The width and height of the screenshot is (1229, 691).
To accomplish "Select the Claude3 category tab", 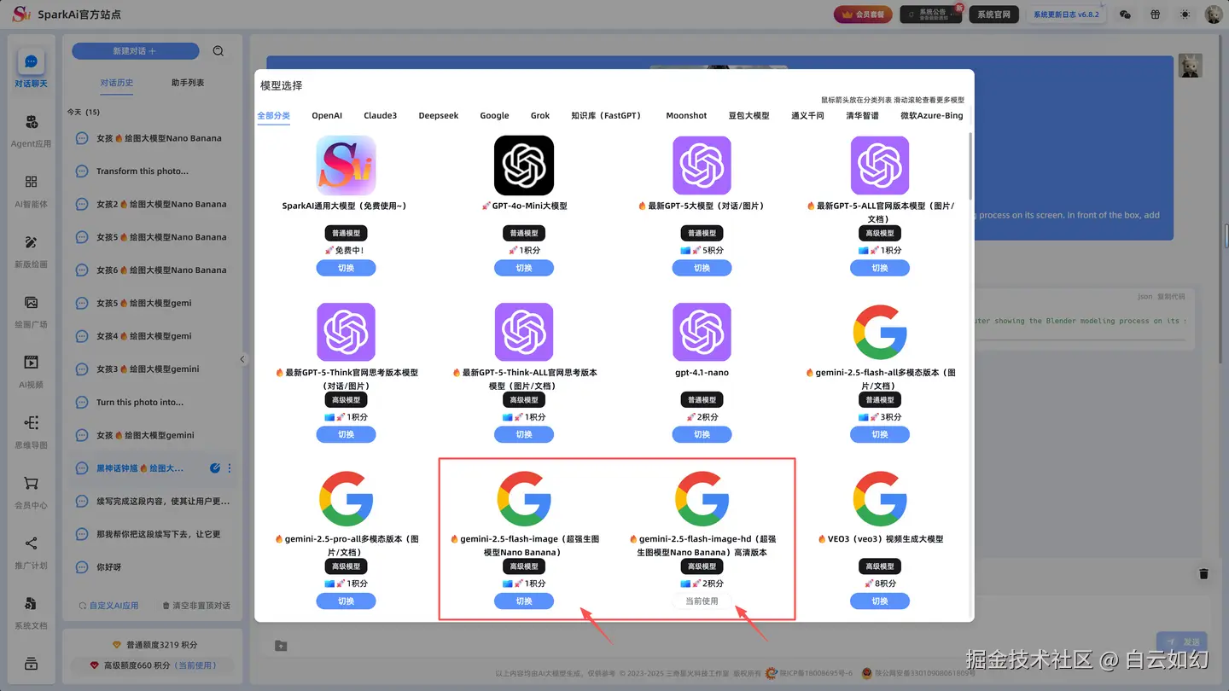I will [x=380, y=116].
